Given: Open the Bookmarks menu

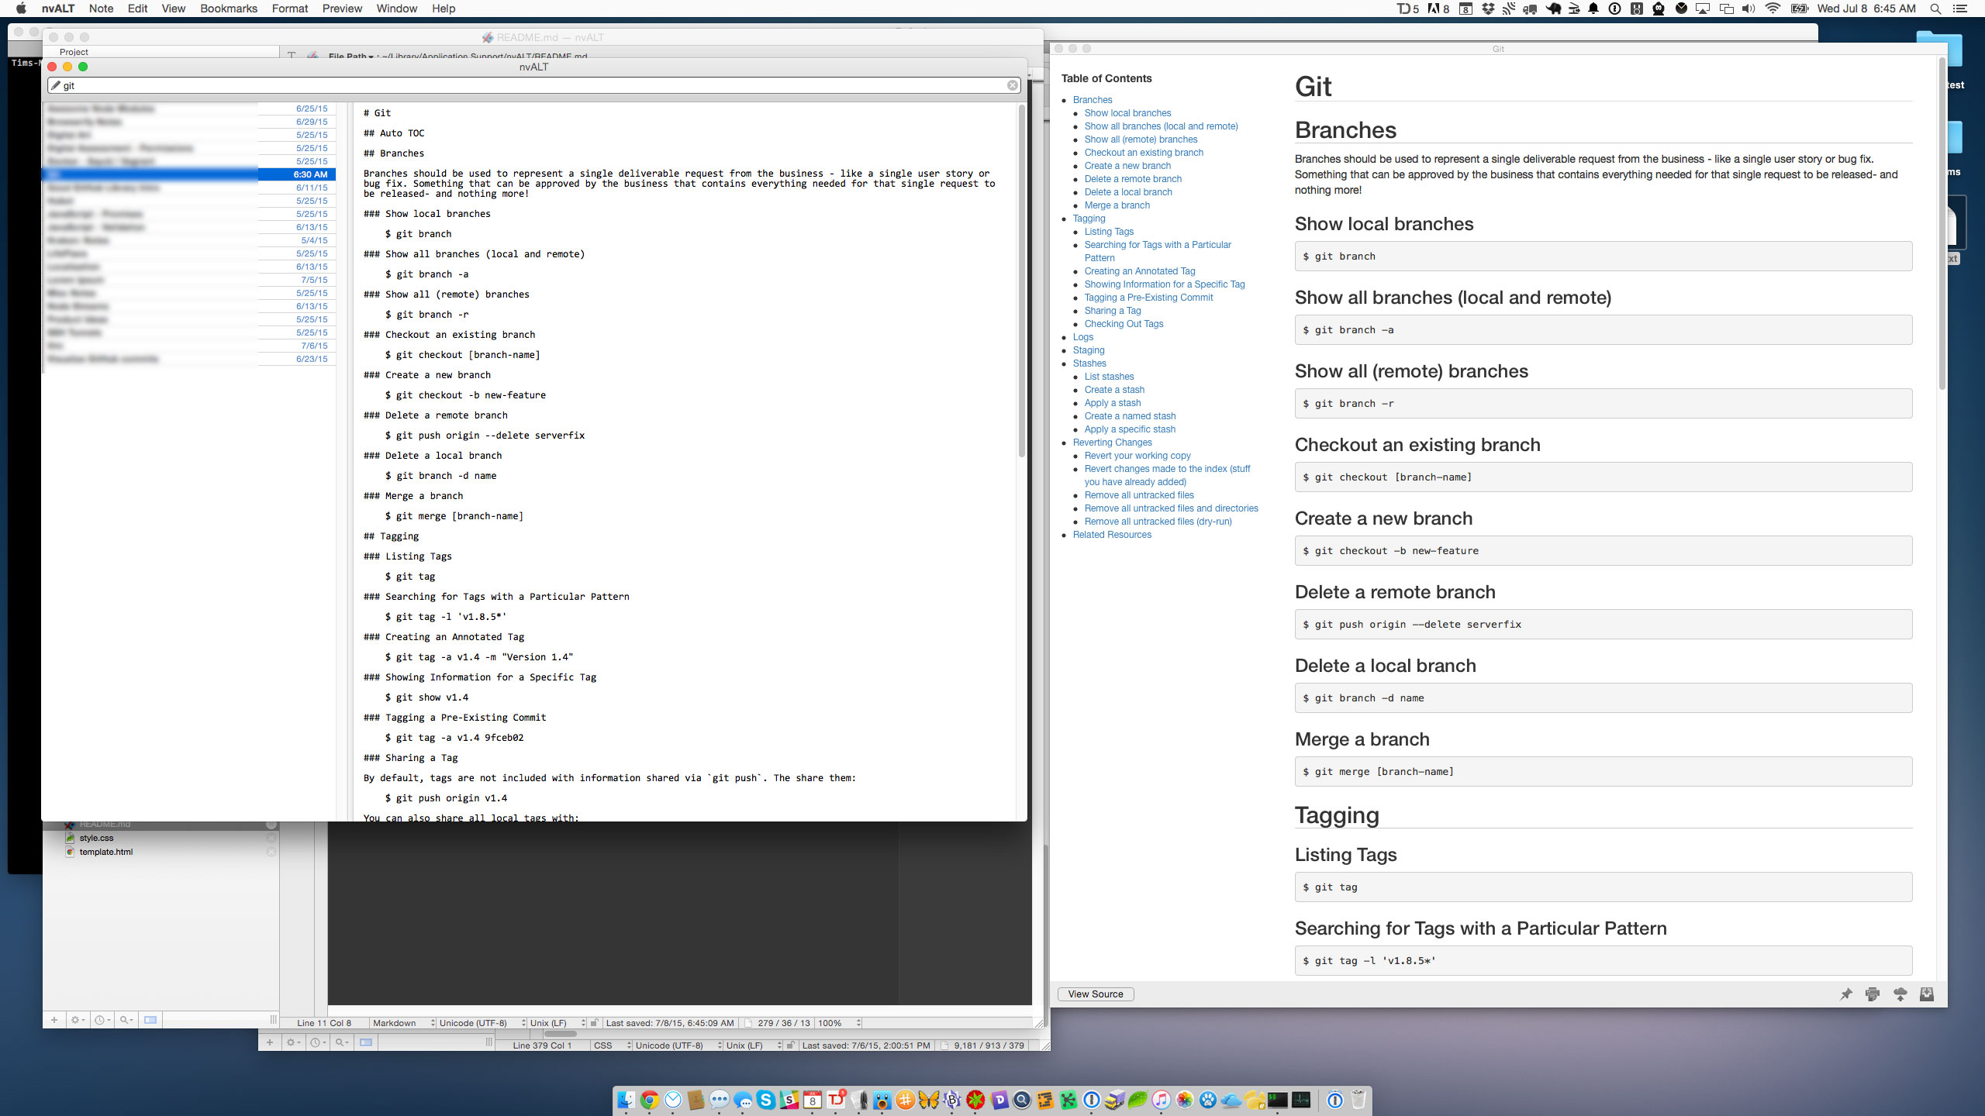Looking at the screenshot, I should tap(228, 9).
